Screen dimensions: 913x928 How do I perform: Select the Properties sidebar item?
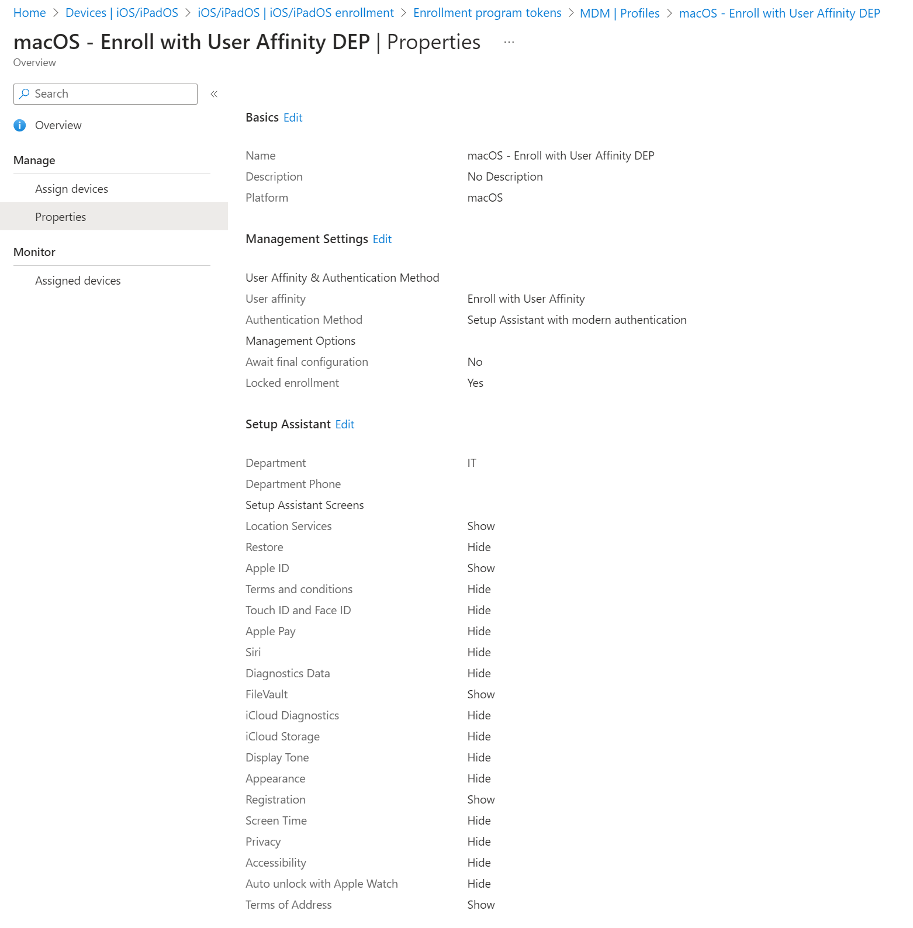click(60, 217)
